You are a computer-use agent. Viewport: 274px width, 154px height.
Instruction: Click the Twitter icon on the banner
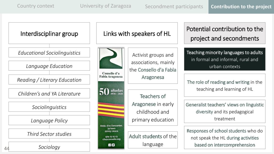coord(113,145)
